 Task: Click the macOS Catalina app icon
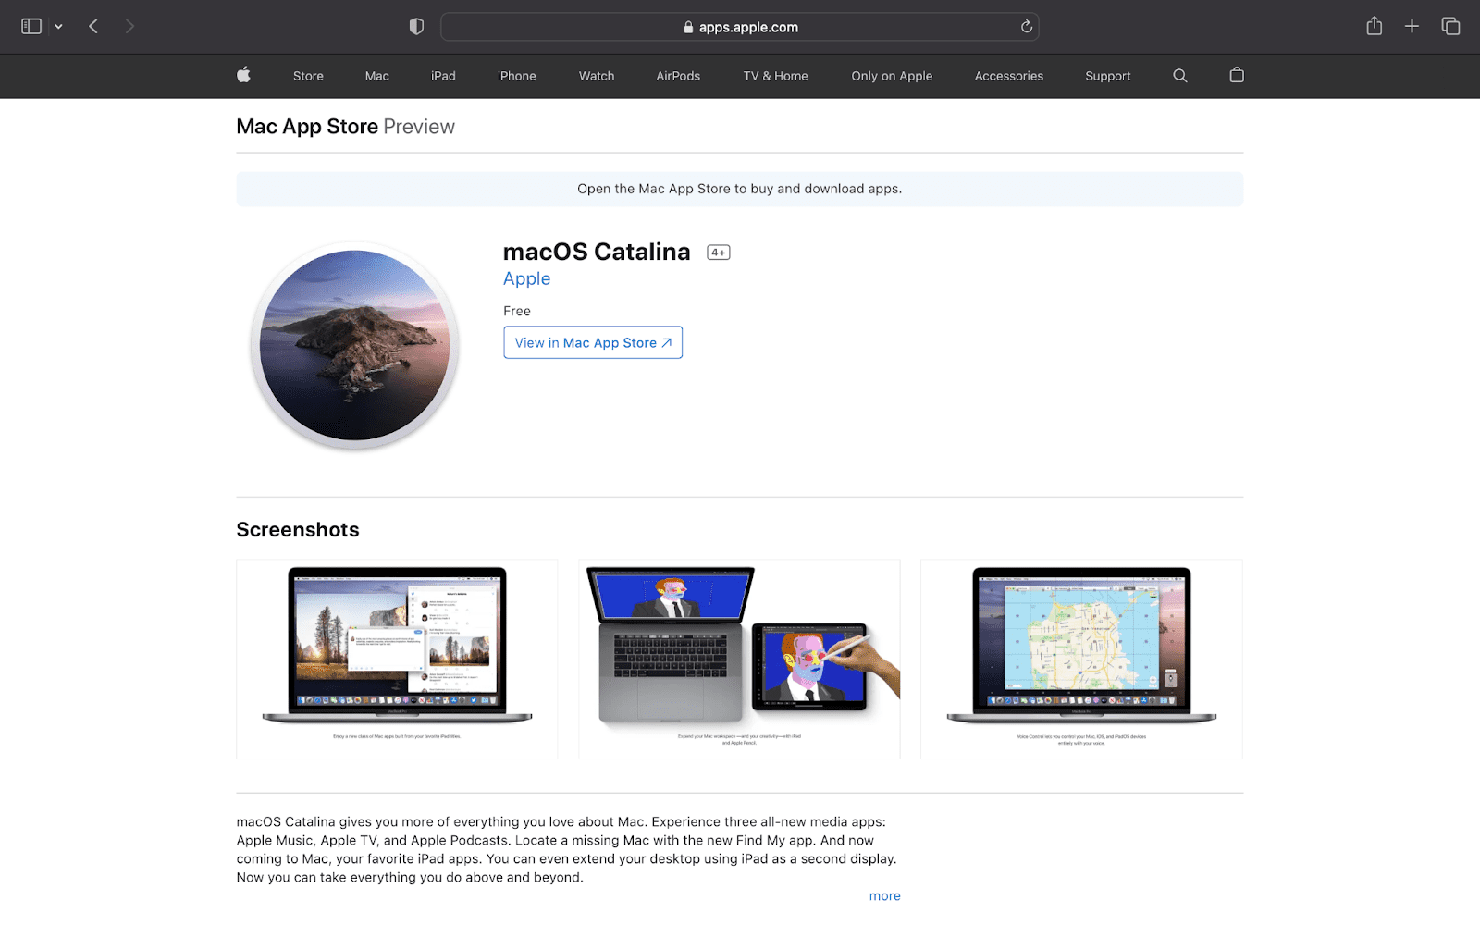(x=354, y=345)
